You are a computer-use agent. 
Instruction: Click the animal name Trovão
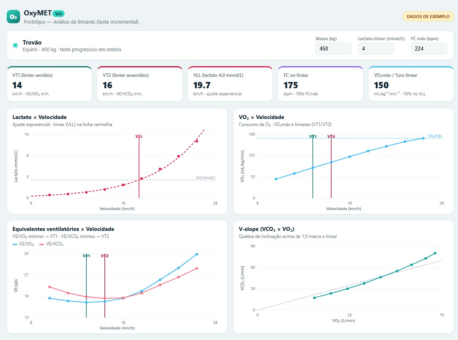click(32, 43)
